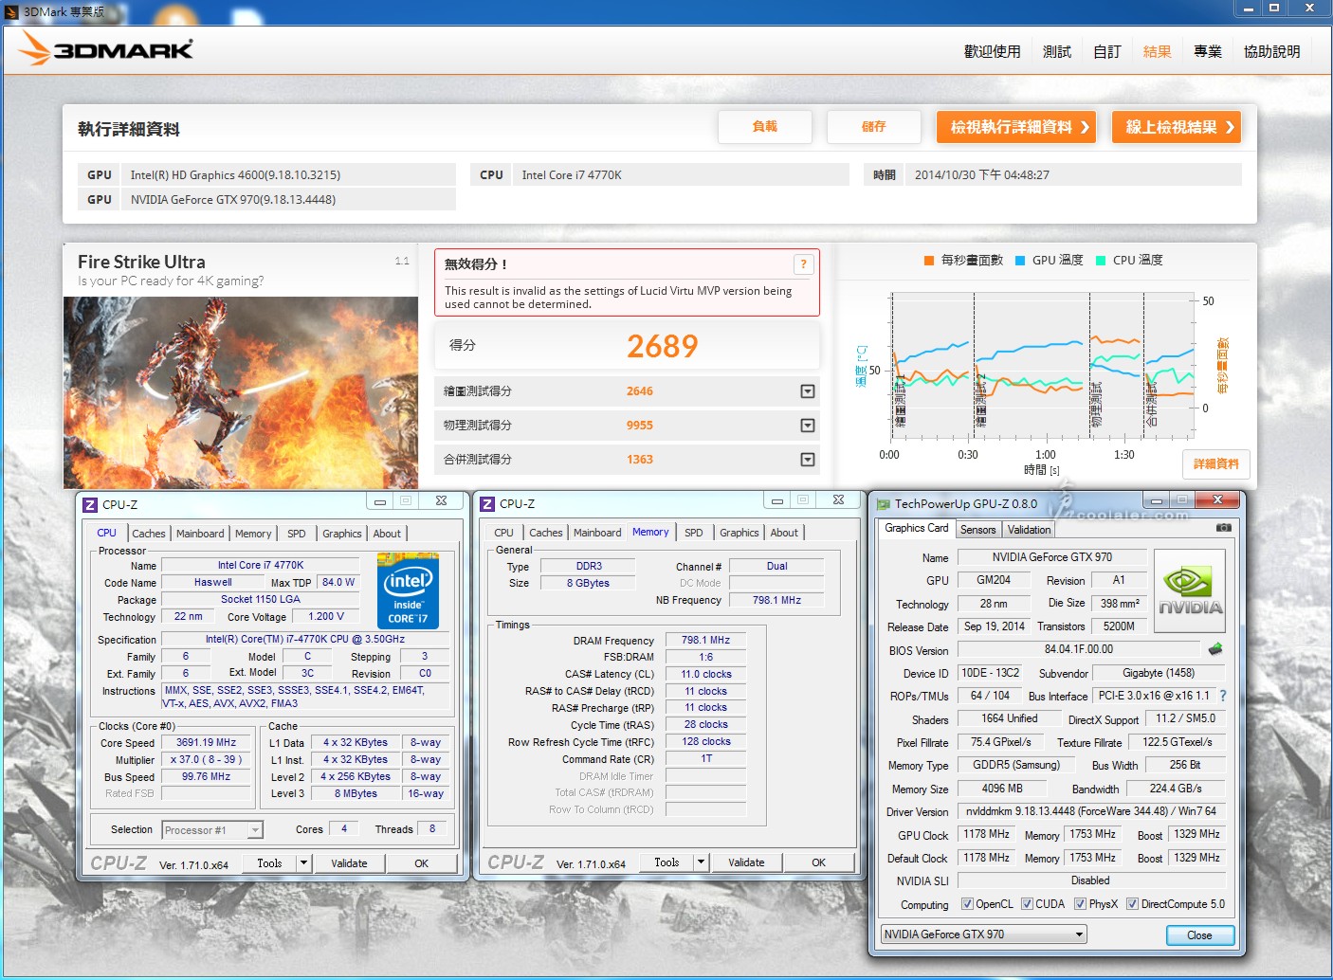This screenshot has width=1333, height=980.
Task: Click the GPU-Z screenshot camera icon
Action: (x=1224, y=527)
